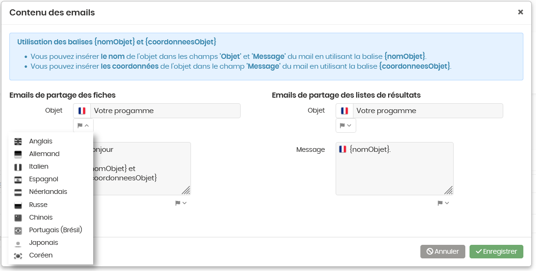Click the French flag beside résultats Objet field
The height and width of the screenshot is (271, 536).
345,111
